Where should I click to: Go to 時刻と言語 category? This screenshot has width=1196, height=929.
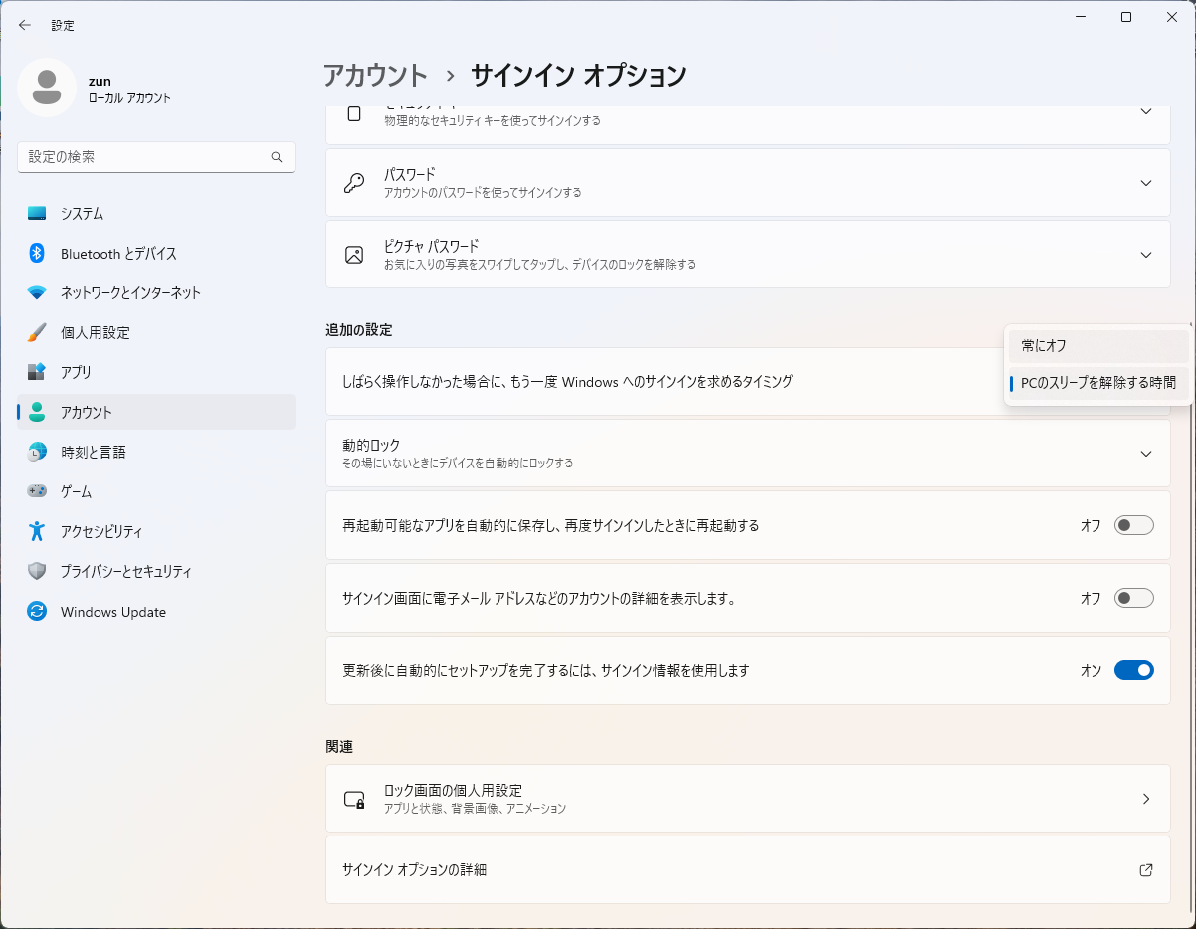pyautogui.click(x=156, y=452)
